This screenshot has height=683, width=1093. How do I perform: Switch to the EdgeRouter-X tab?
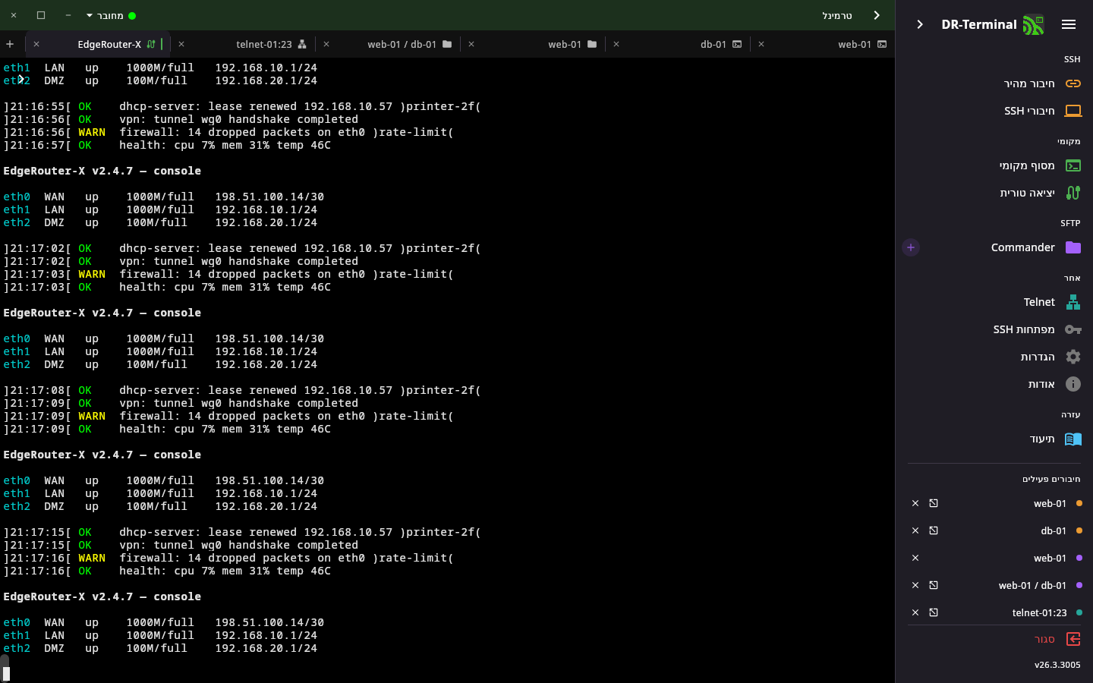pyautogui.click(x=98, y=44)
